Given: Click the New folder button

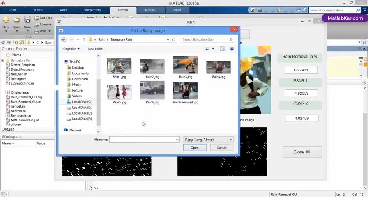Looking at the screenshot, I should click(x=96, y=49).
